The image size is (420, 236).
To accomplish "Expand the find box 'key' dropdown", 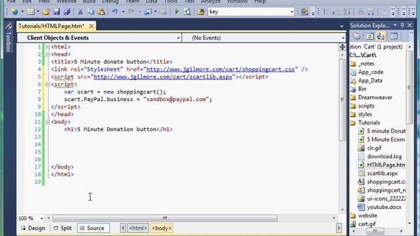I will (291, 12).
